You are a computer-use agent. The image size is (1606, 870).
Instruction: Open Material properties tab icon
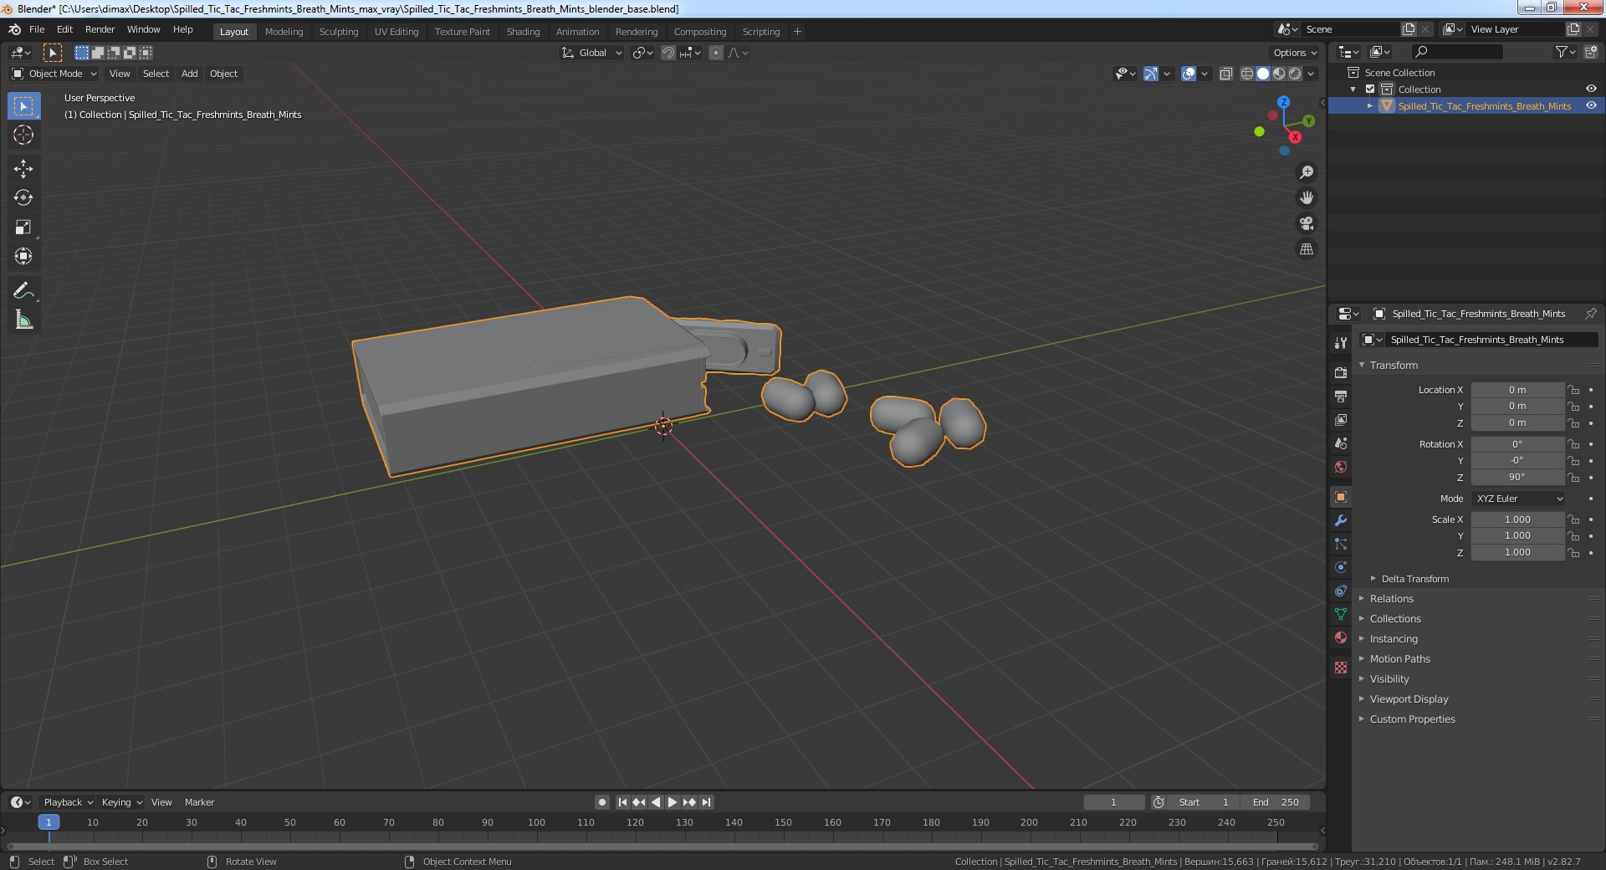[x=1341, y=637]
